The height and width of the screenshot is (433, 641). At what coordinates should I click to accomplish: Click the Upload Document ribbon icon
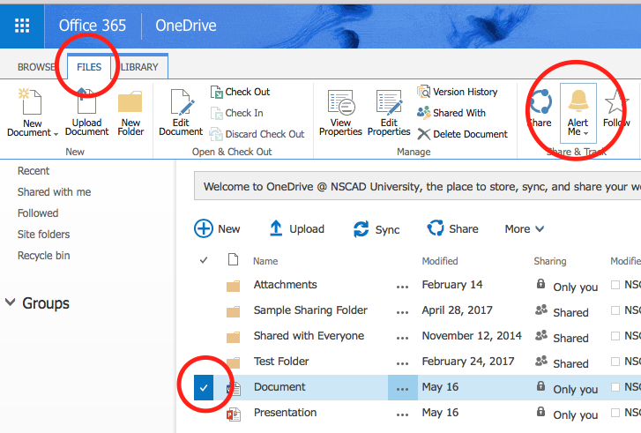click(86, 101)
